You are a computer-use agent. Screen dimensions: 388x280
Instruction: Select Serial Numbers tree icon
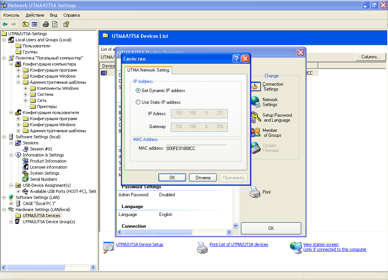25,179
